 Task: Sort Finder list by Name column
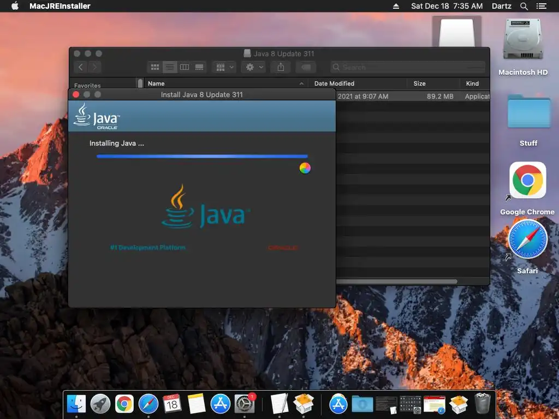pos(226,83)
